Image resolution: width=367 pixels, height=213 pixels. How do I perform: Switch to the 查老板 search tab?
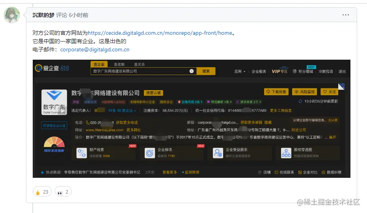[119, 64]
